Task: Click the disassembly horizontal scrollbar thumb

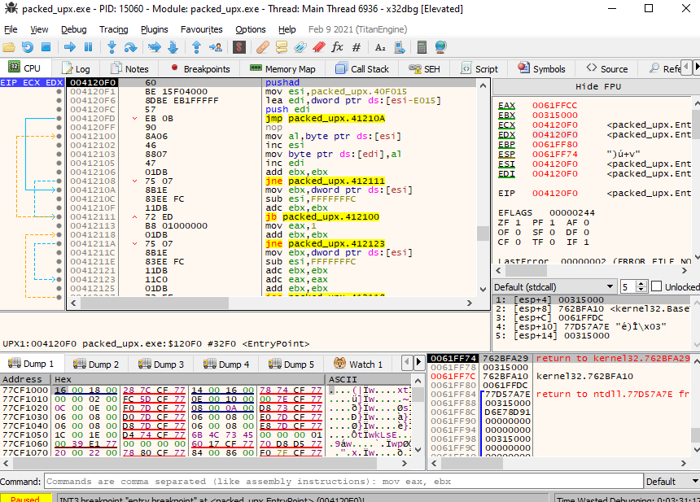Action: (155, 303)
